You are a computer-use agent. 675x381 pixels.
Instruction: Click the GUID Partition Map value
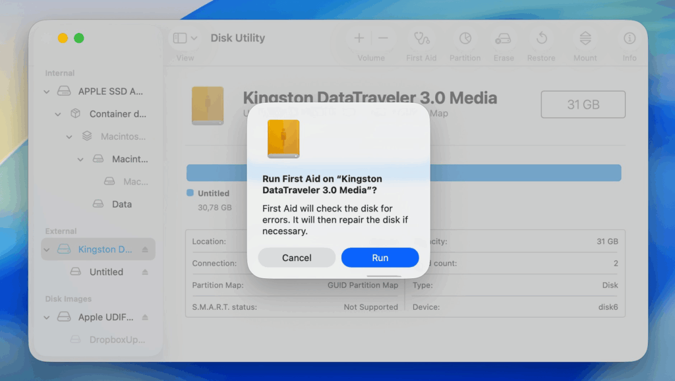click(x=363, y=285)
